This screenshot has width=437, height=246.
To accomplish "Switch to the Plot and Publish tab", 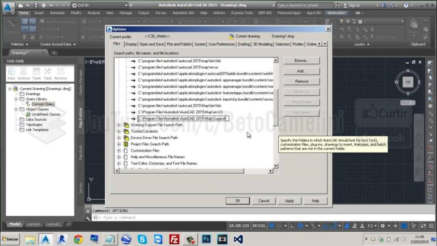I will [x=179, y=44].
